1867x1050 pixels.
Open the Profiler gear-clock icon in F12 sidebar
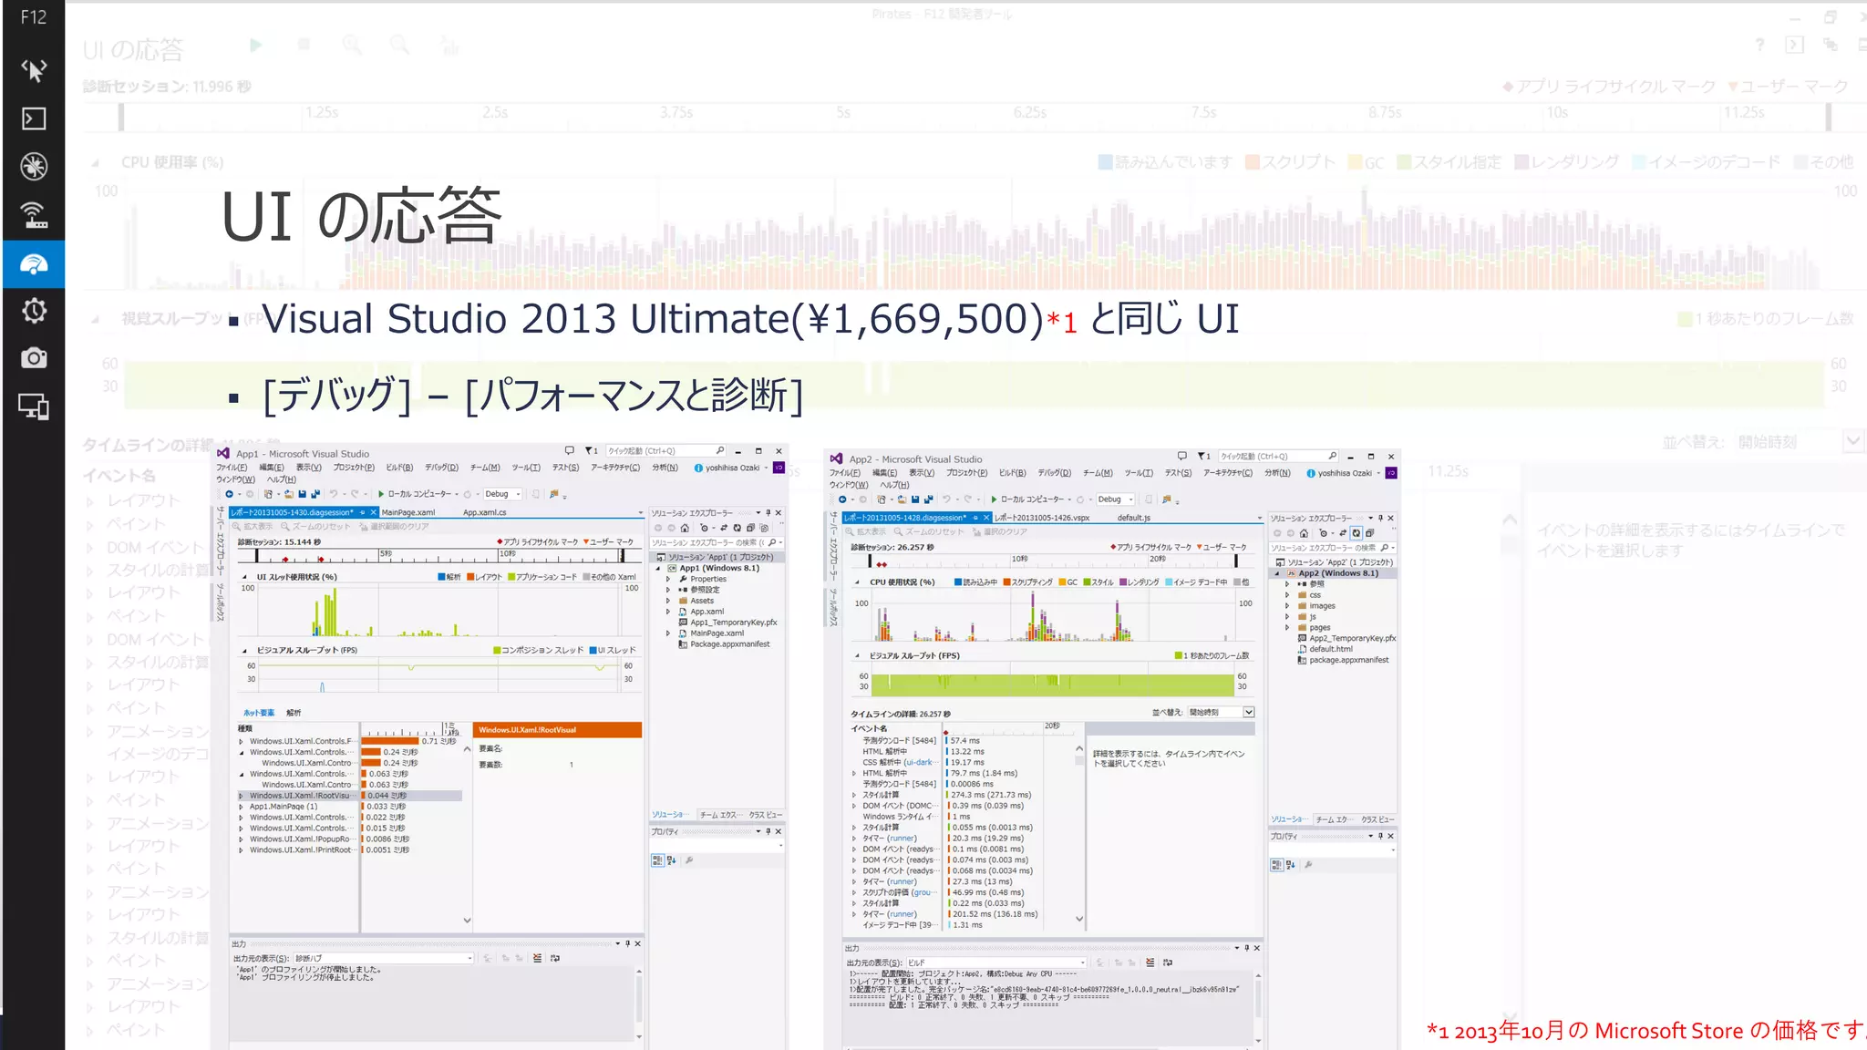[34, 311]
